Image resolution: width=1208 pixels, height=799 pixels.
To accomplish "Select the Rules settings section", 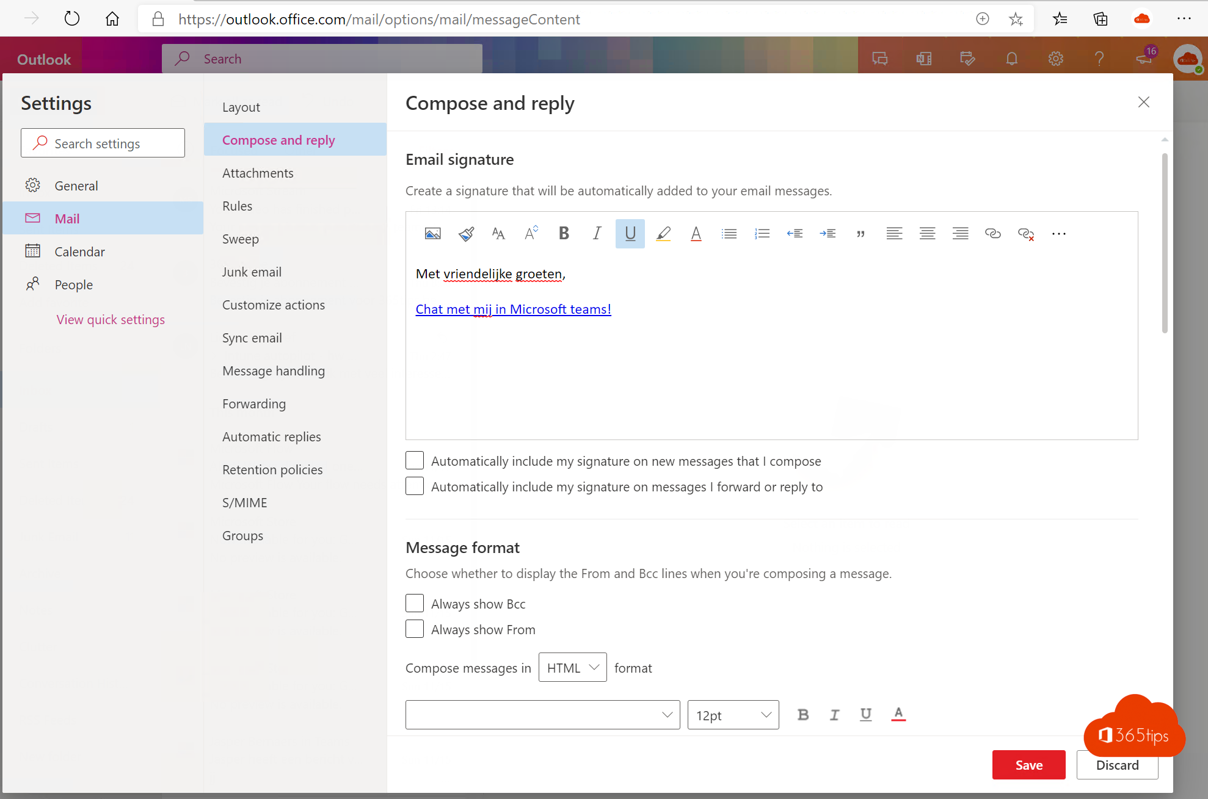I will pyautogui.click(x=236, y=205).
